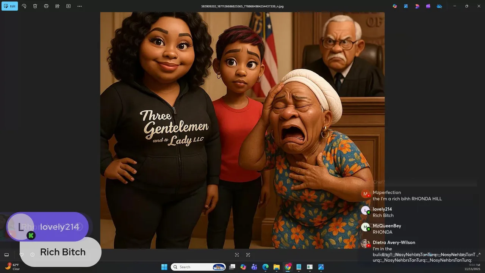
Task: Open the three-dot See more menu
Action: 80,6
